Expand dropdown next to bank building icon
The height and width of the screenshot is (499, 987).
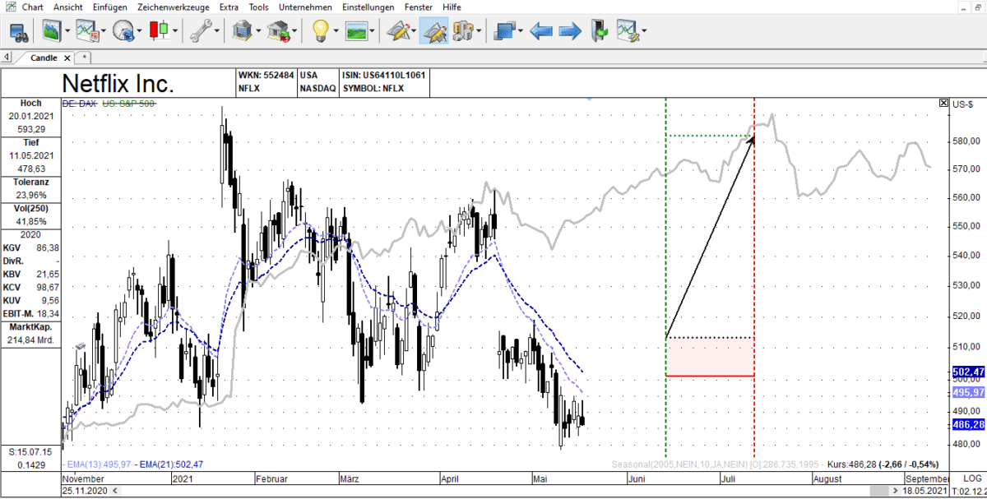click(257, 32)
